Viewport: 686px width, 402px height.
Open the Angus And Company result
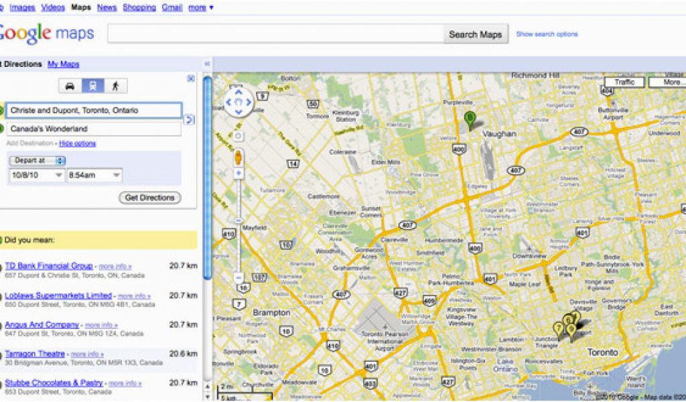pos(42,324)
